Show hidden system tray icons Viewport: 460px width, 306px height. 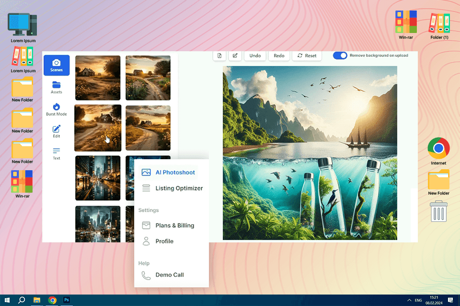[x=409, y=300]
